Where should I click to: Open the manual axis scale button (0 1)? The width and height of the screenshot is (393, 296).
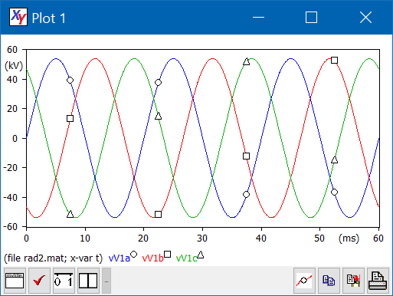tap(64, 281)
